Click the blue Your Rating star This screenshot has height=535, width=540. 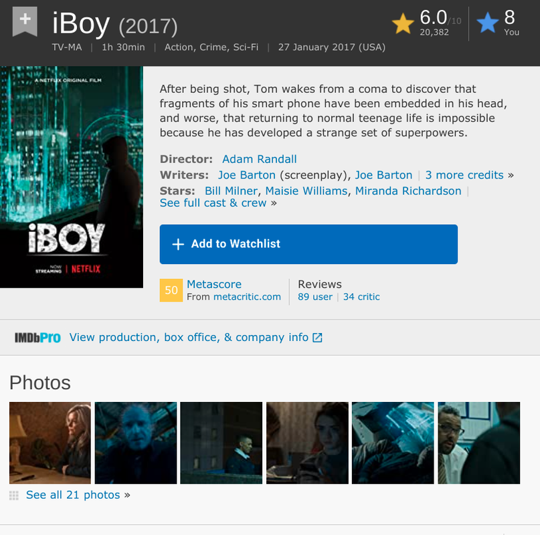click(487, 22)
